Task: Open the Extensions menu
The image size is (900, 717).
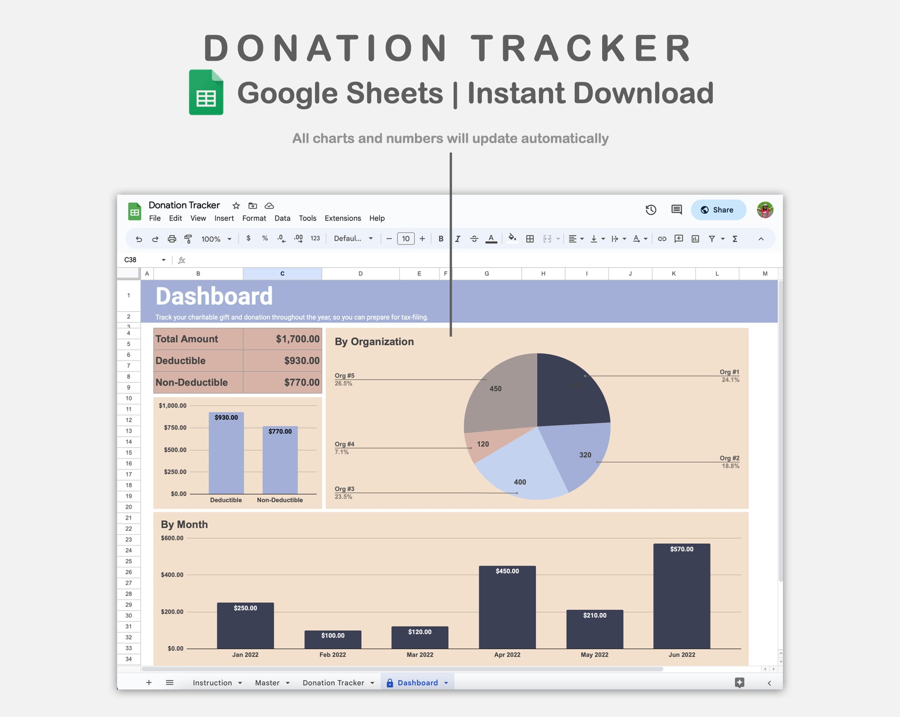Action: click(342, 218)
